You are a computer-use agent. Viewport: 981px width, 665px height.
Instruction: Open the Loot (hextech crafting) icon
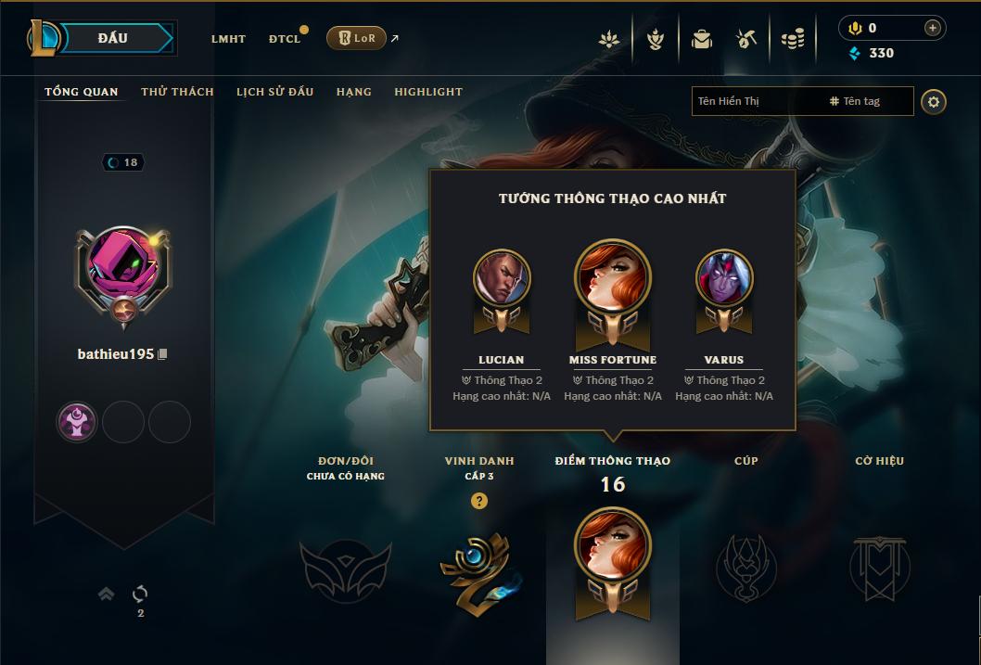[x=746, y=39]
